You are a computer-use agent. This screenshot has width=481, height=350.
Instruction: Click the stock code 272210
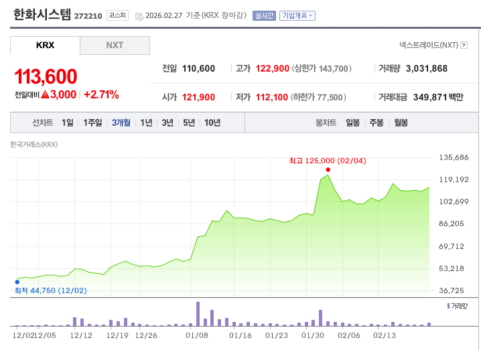88,16
